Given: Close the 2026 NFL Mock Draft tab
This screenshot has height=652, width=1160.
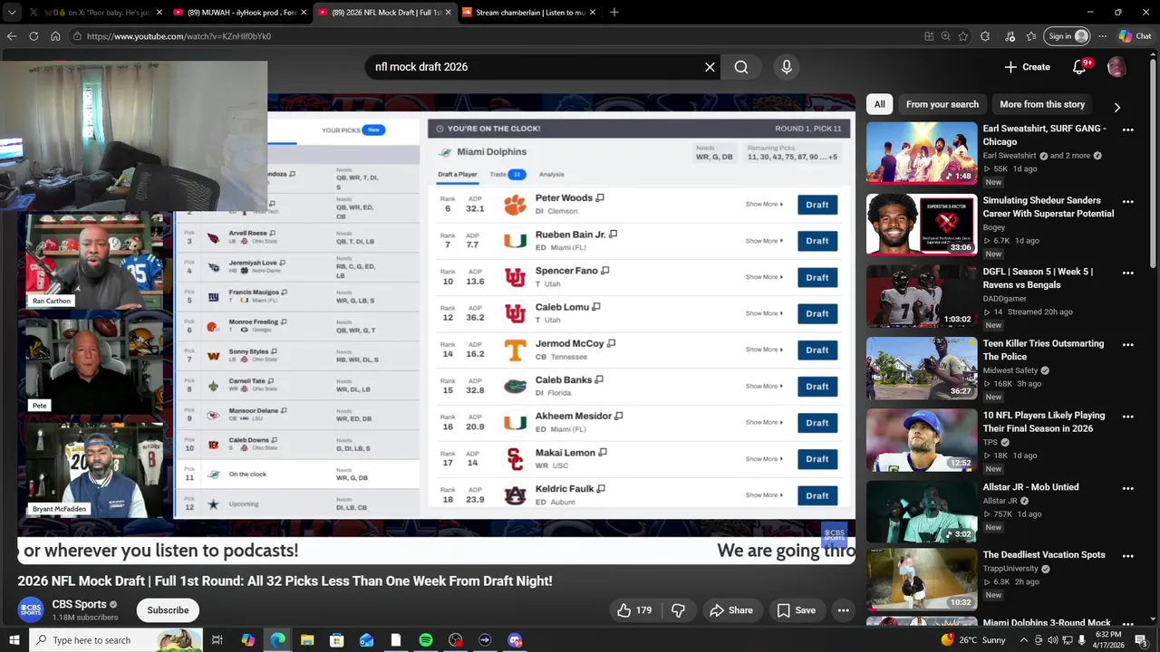Looking at the screenshot, I should pyautogui.click(x=448, y=13).
